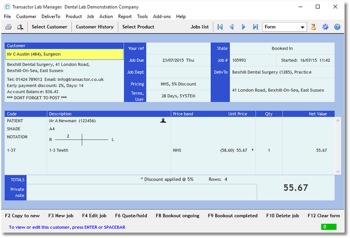Click F2 Copy to new
Image resolution: width=350 pixels, height=238 pixels.
pyautogui.click(x=23, y=216)
